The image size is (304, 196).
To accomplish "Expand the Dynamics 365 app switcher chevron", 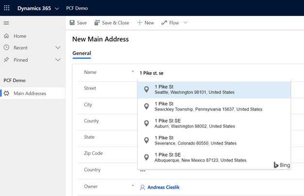I will tap(57, 9).
